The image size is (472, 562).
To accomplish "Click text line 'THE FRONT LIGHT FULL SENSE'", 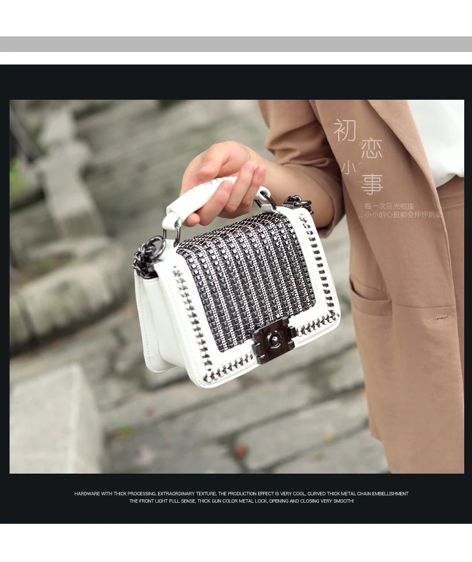I will pyautogui.click(x=241, y=501).
